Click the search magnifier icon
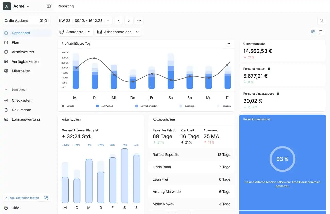The image size is (330, 214). [x=321, y=21]
